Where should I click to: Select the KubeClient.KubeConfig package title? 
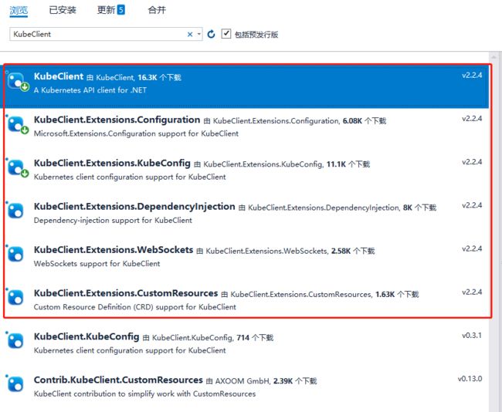coord(86,337)
